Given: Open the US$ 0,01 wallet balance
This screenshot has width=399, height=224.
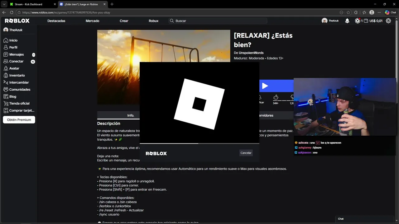Looking at the screenshot, I should pyautogui.click(x=373, y=21).
